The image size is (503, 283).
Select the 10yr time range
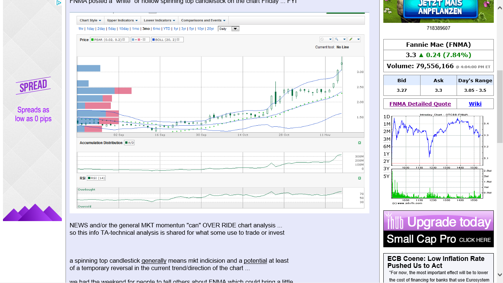pyautogui.click(x=200, y=29)
